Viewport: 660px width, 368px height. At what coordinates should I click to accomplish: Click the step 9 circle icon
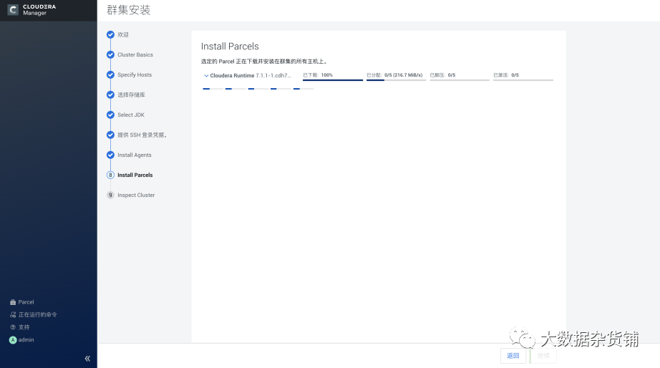pyautogui.click(x=110, y=195)
